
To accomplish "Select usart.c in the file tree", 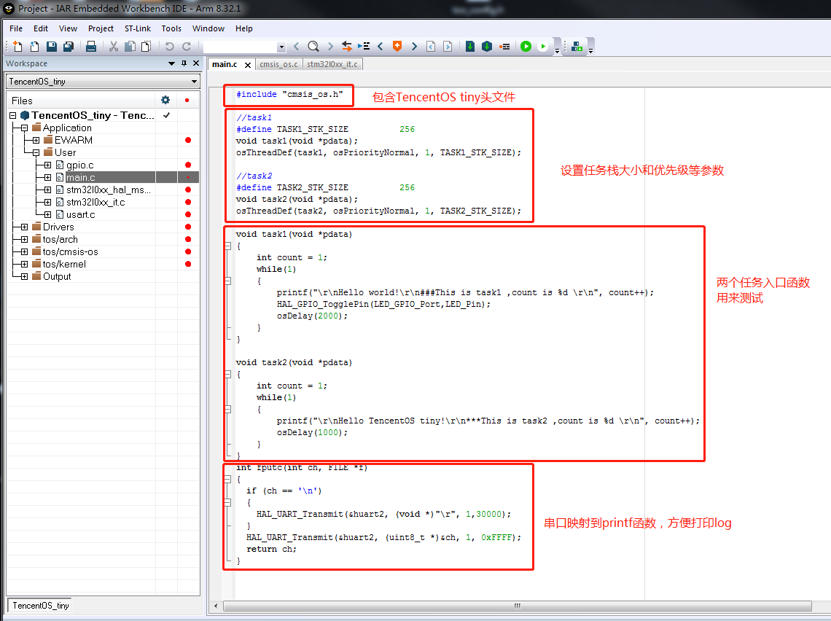I will coord(80,214).
